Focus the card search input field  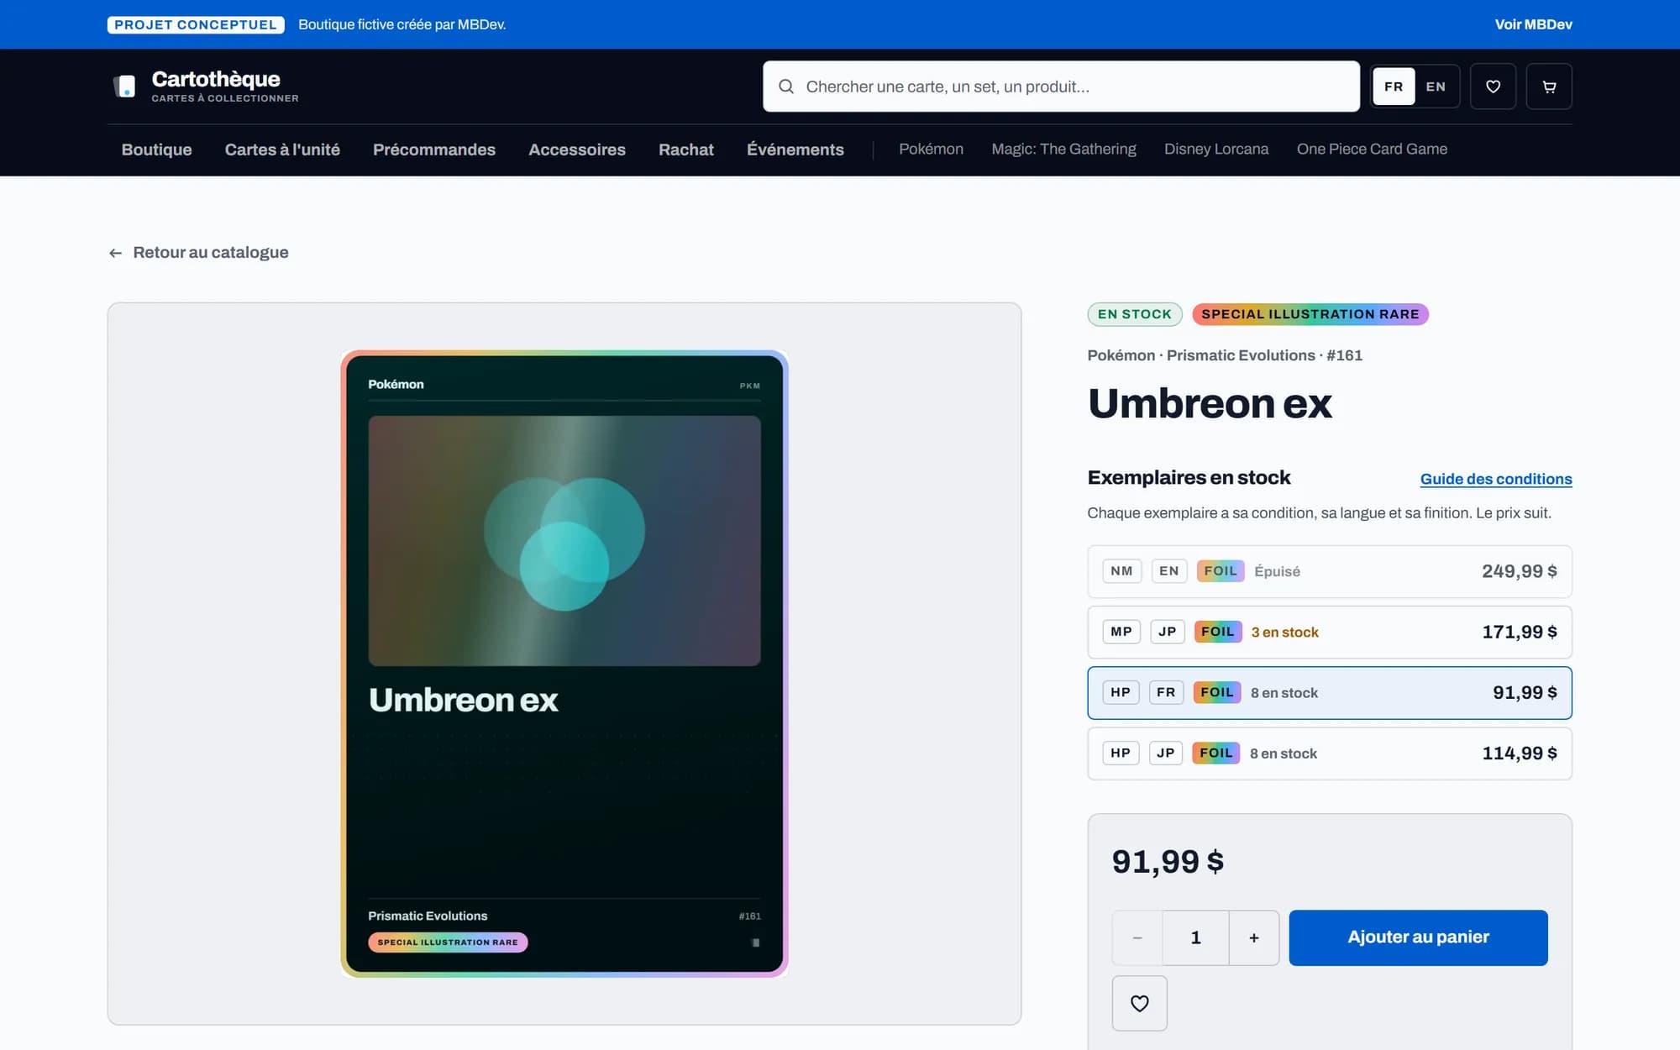pyautogui.click(x=1061, y=87)
